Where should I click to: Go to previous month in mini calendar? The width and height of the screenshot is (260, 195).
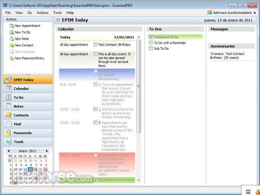click(x=9, y=151)
